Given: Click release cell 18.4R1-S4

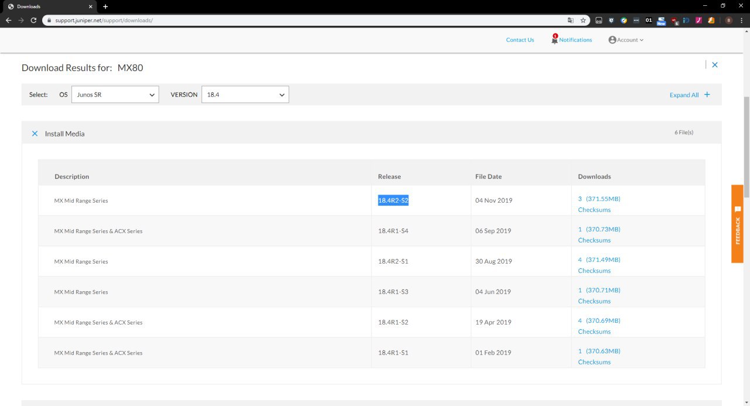Looking at the screenshot, I should (393, 231).
